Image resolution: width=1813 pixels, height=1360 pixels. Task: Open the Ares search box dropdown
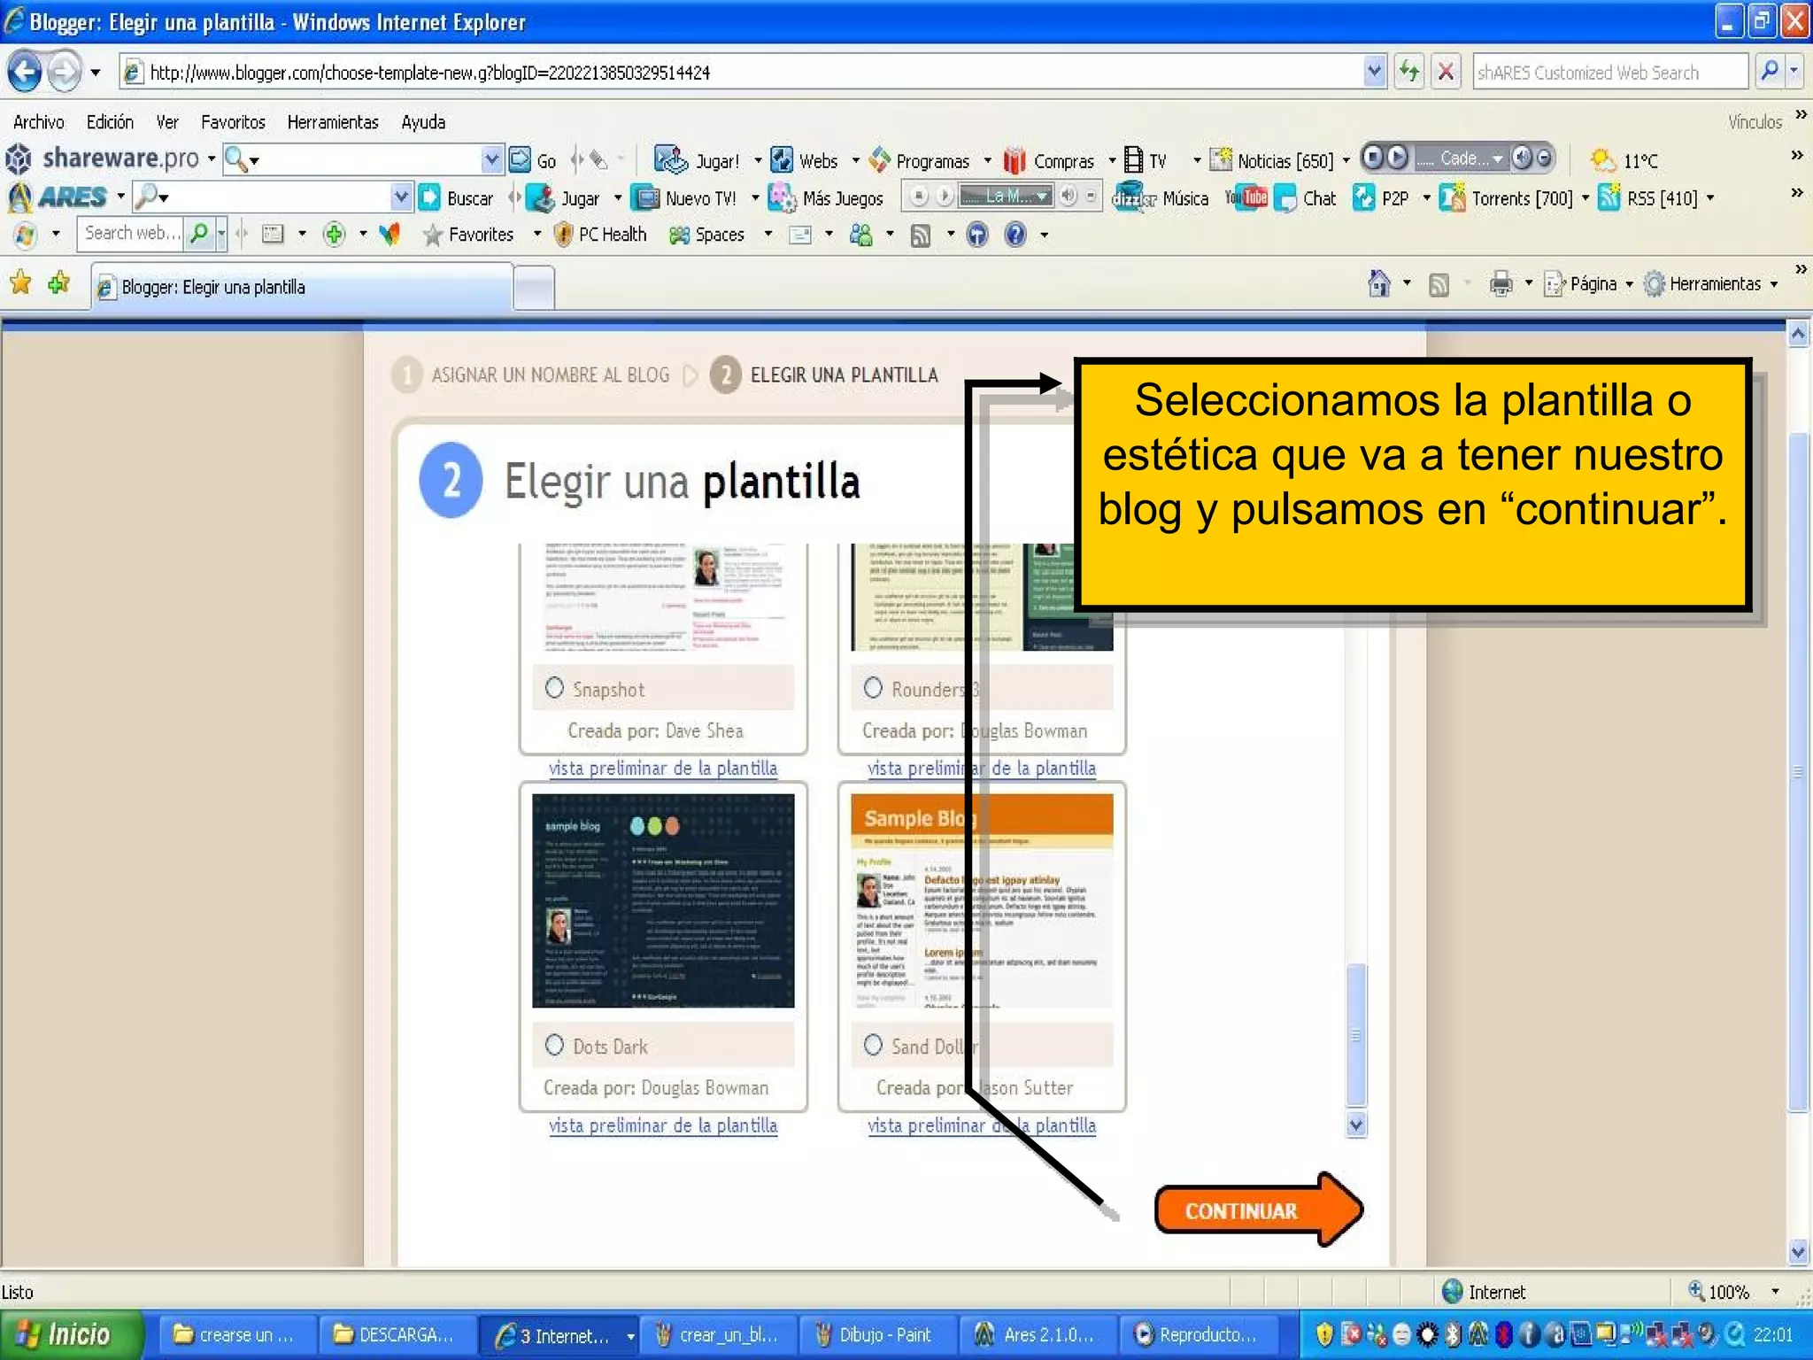pyautogui.click(x=401, y=197)
